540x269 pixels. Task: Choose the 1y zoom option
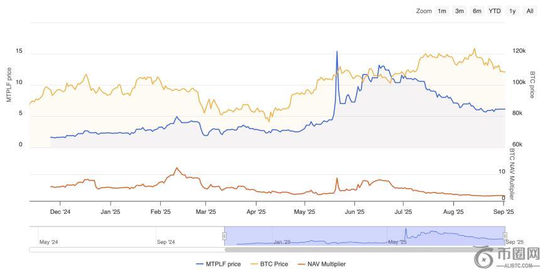pos(512,11)
